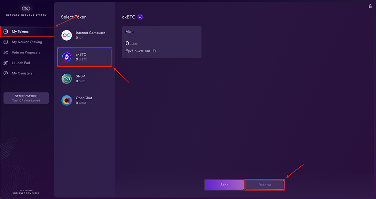Open the user account profile icon
376x199 pixels.
[370, 6]
